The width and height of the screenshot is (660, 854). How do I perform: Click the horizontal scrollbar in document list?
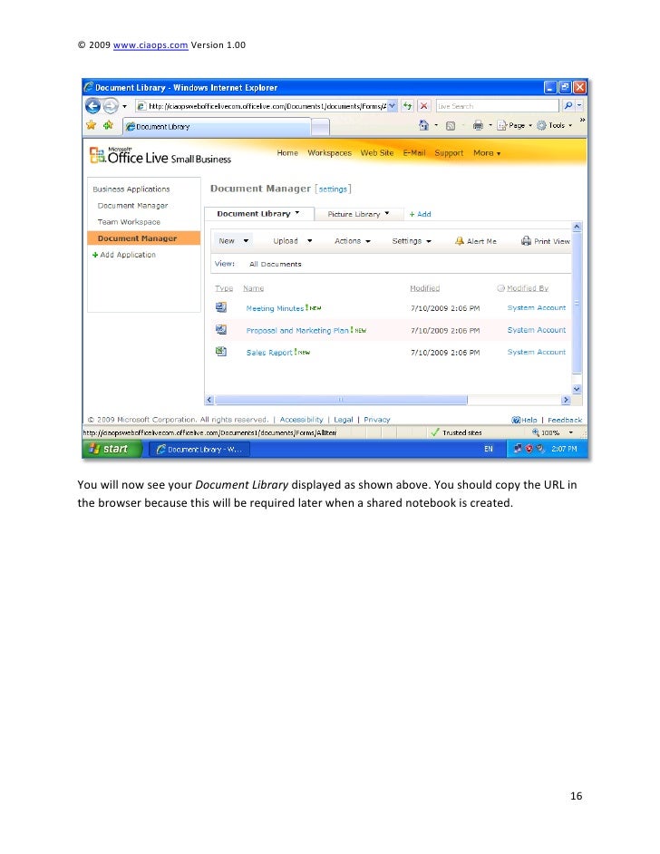click(x=341, y=400)
